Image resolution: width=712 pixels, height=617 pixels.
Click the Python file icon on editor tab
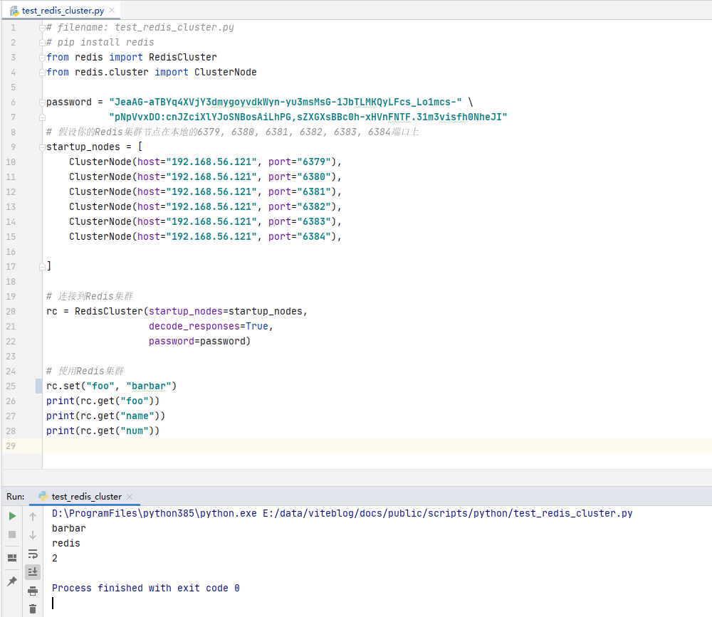coord(14,11)
